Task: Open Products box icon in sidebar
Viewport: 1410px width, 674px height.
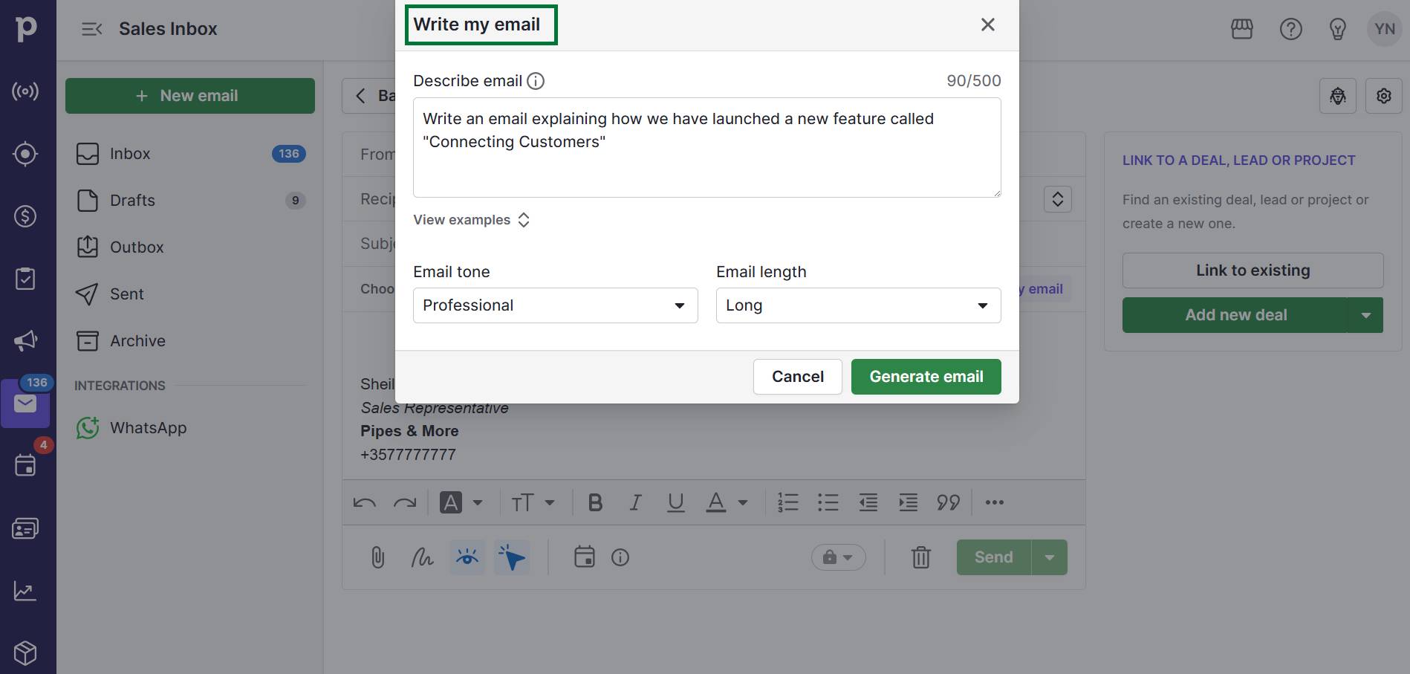Action: coord(25,653)
